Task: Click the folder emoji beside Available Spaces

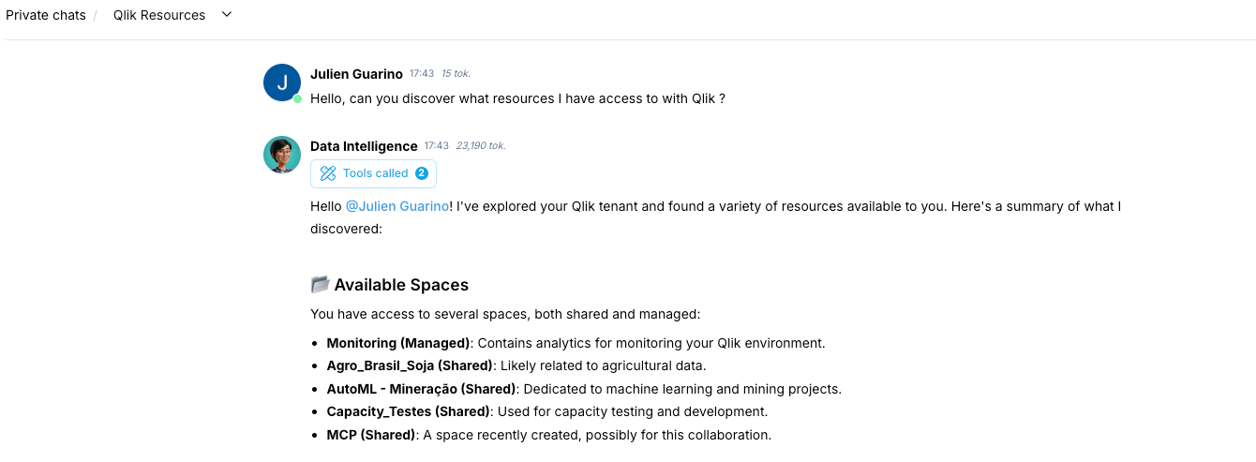Action: [x=320, y=285]
